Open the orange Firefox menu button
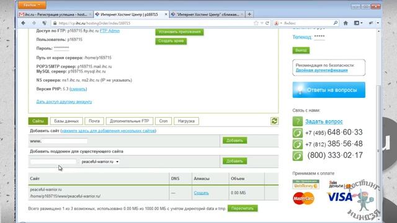This screenshot has height=223, width=397. [x=32, y=5]
